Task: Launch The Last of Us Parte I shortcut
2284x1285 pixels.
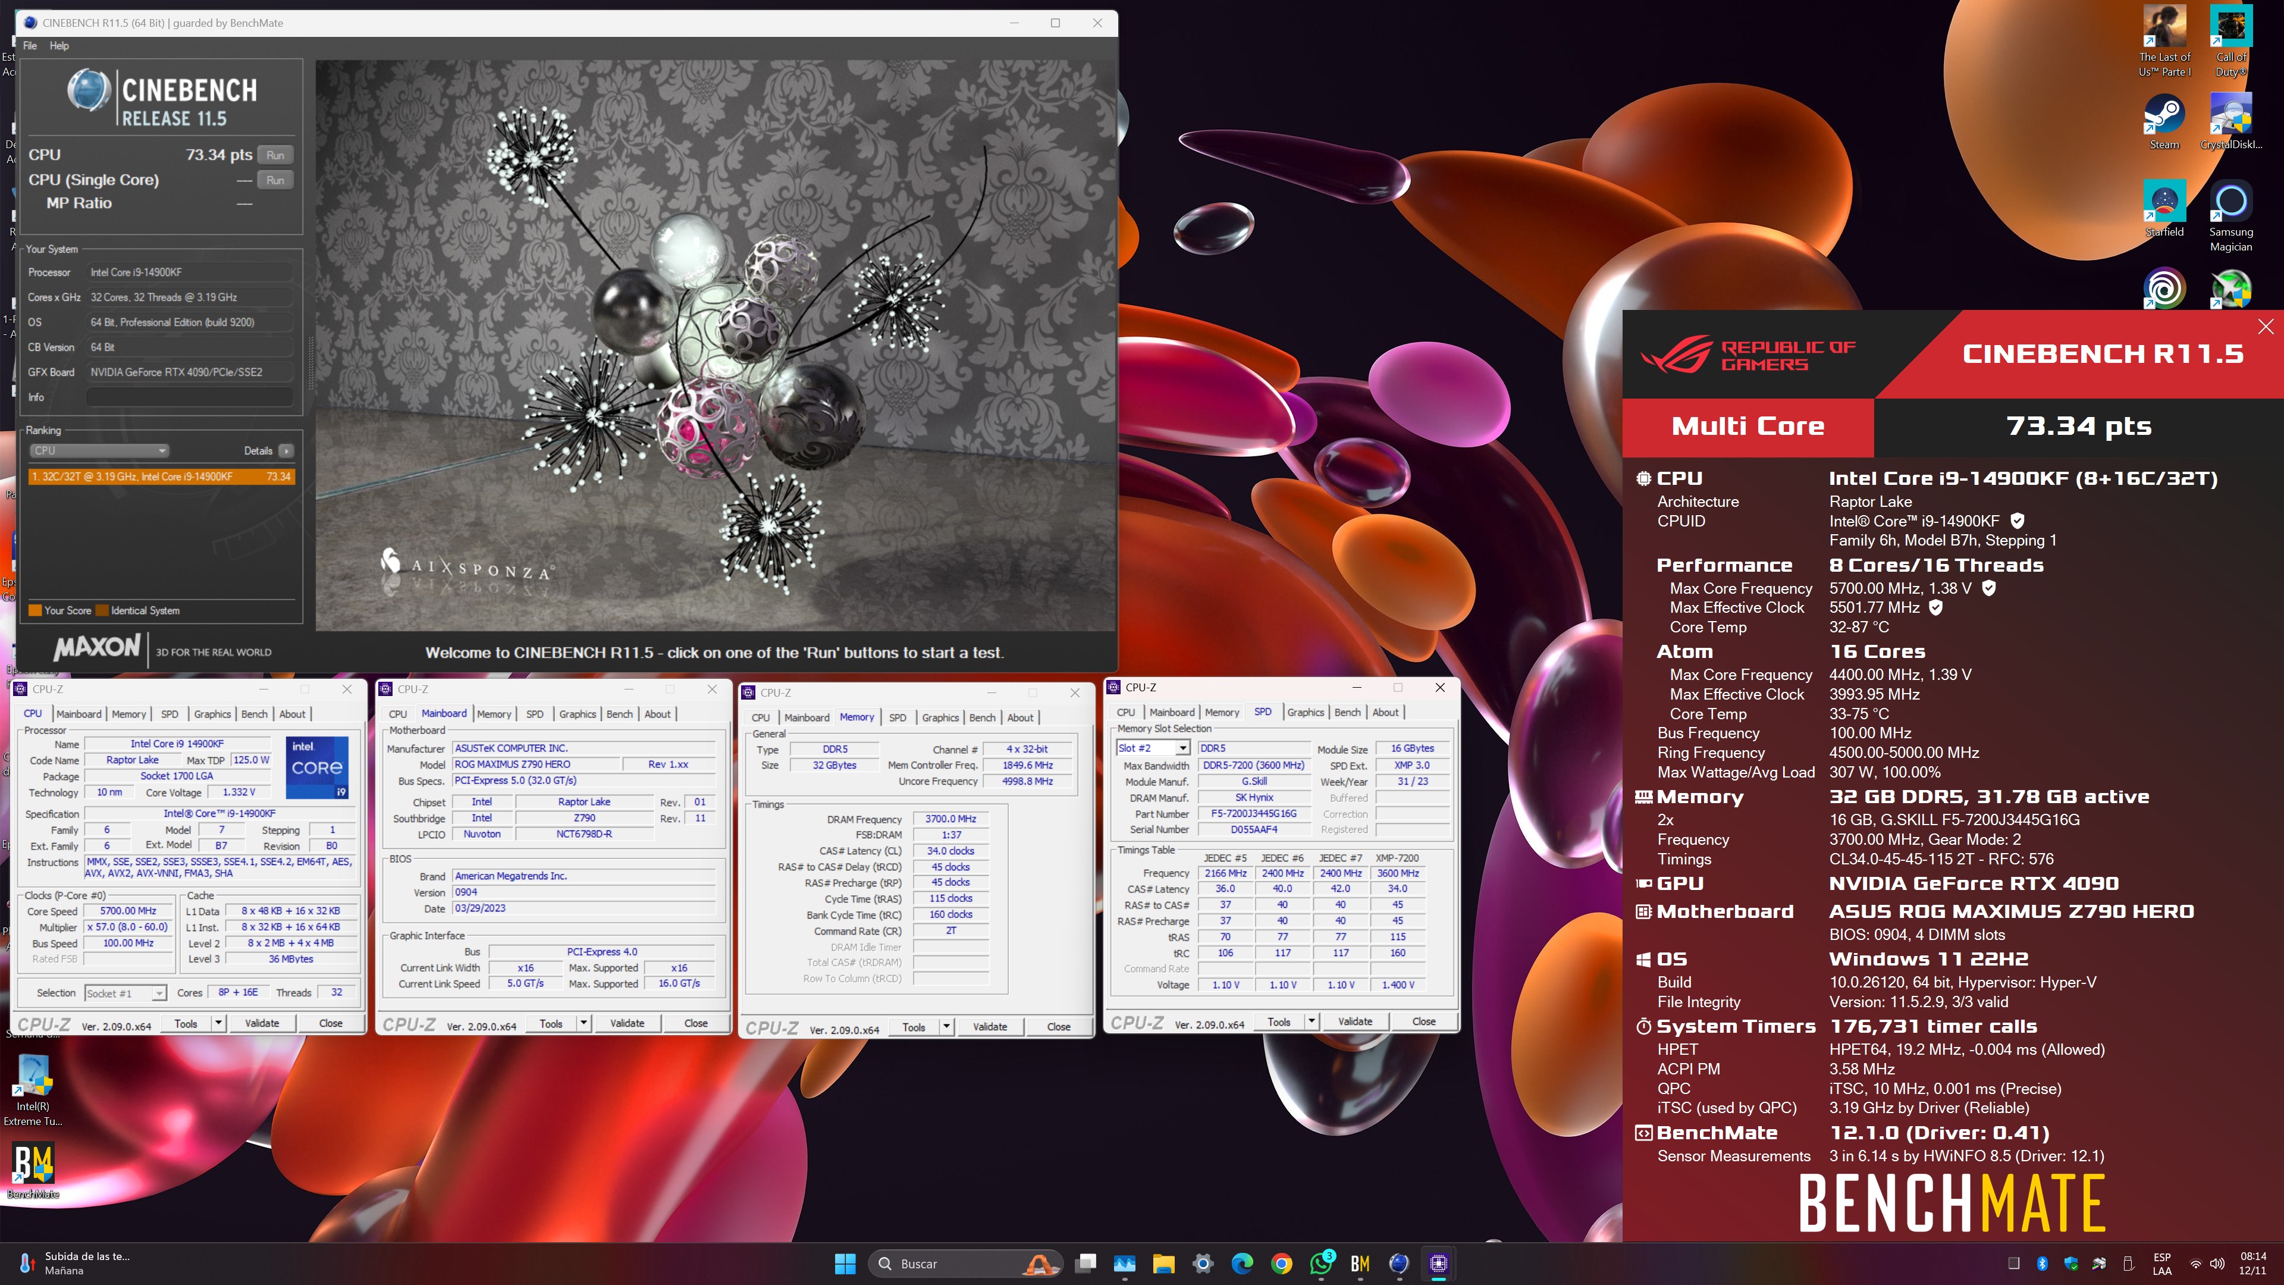Action: pos(2163,42)
